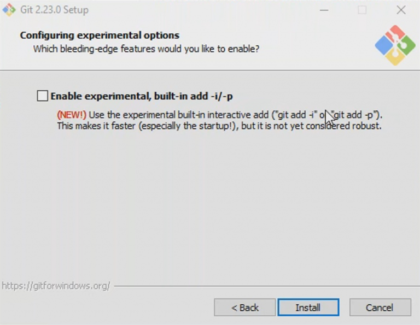Image resolution: width=420 pixels, height=325 pixels.
Task: Enable experimental built-in add -i/-p checkbox
Action: pyautogui.click(x=42, y=96)
